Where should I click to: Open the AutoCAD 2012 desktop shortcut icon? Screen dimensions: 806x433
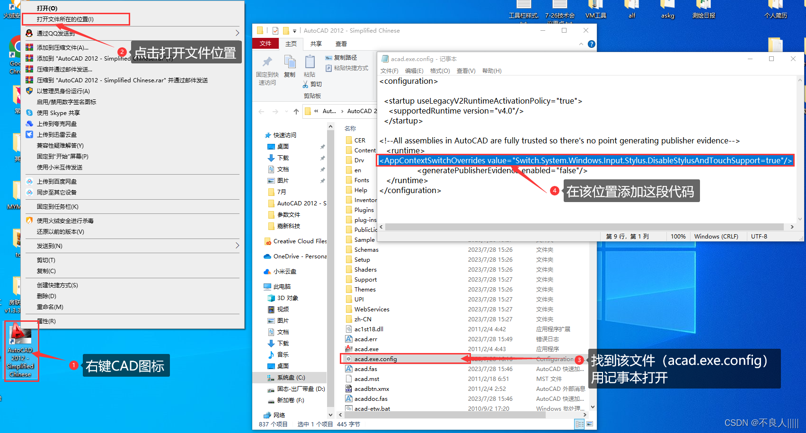point(20,351)
